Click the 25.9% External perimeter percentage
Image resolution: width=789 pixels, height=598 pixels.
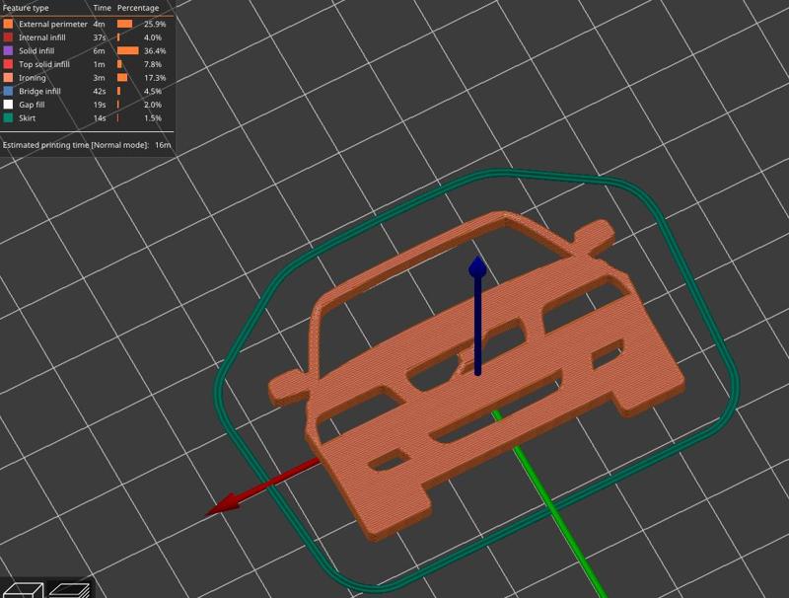(x=155, y=24)
